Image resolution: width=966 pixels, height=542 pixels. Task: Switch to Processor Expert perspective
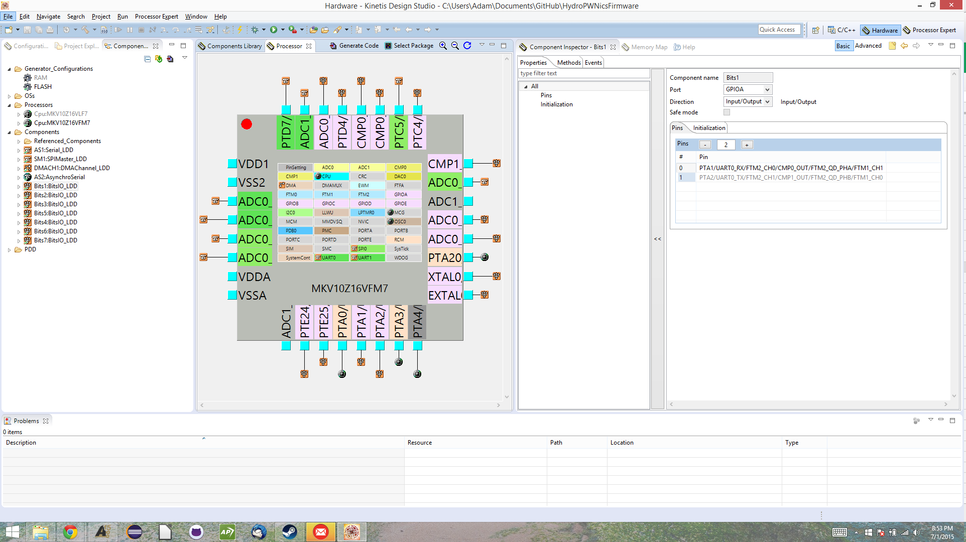click(930, 30)
